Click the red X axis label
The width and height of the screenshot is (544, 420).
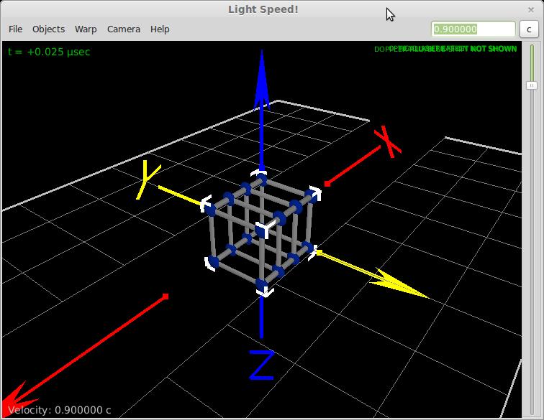[x=388, y=141]
